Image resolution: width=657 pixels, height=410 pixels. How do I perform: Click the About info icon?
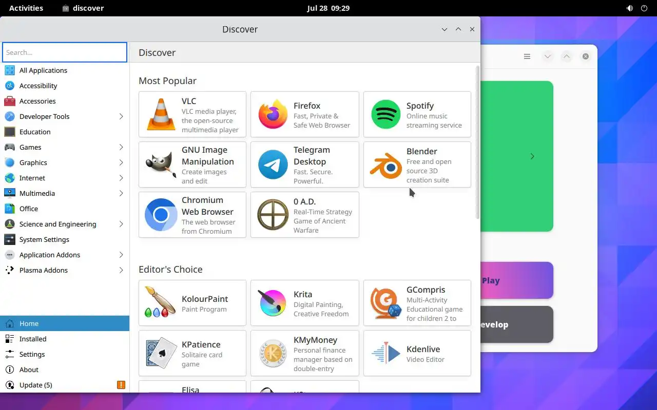[10, 370]
